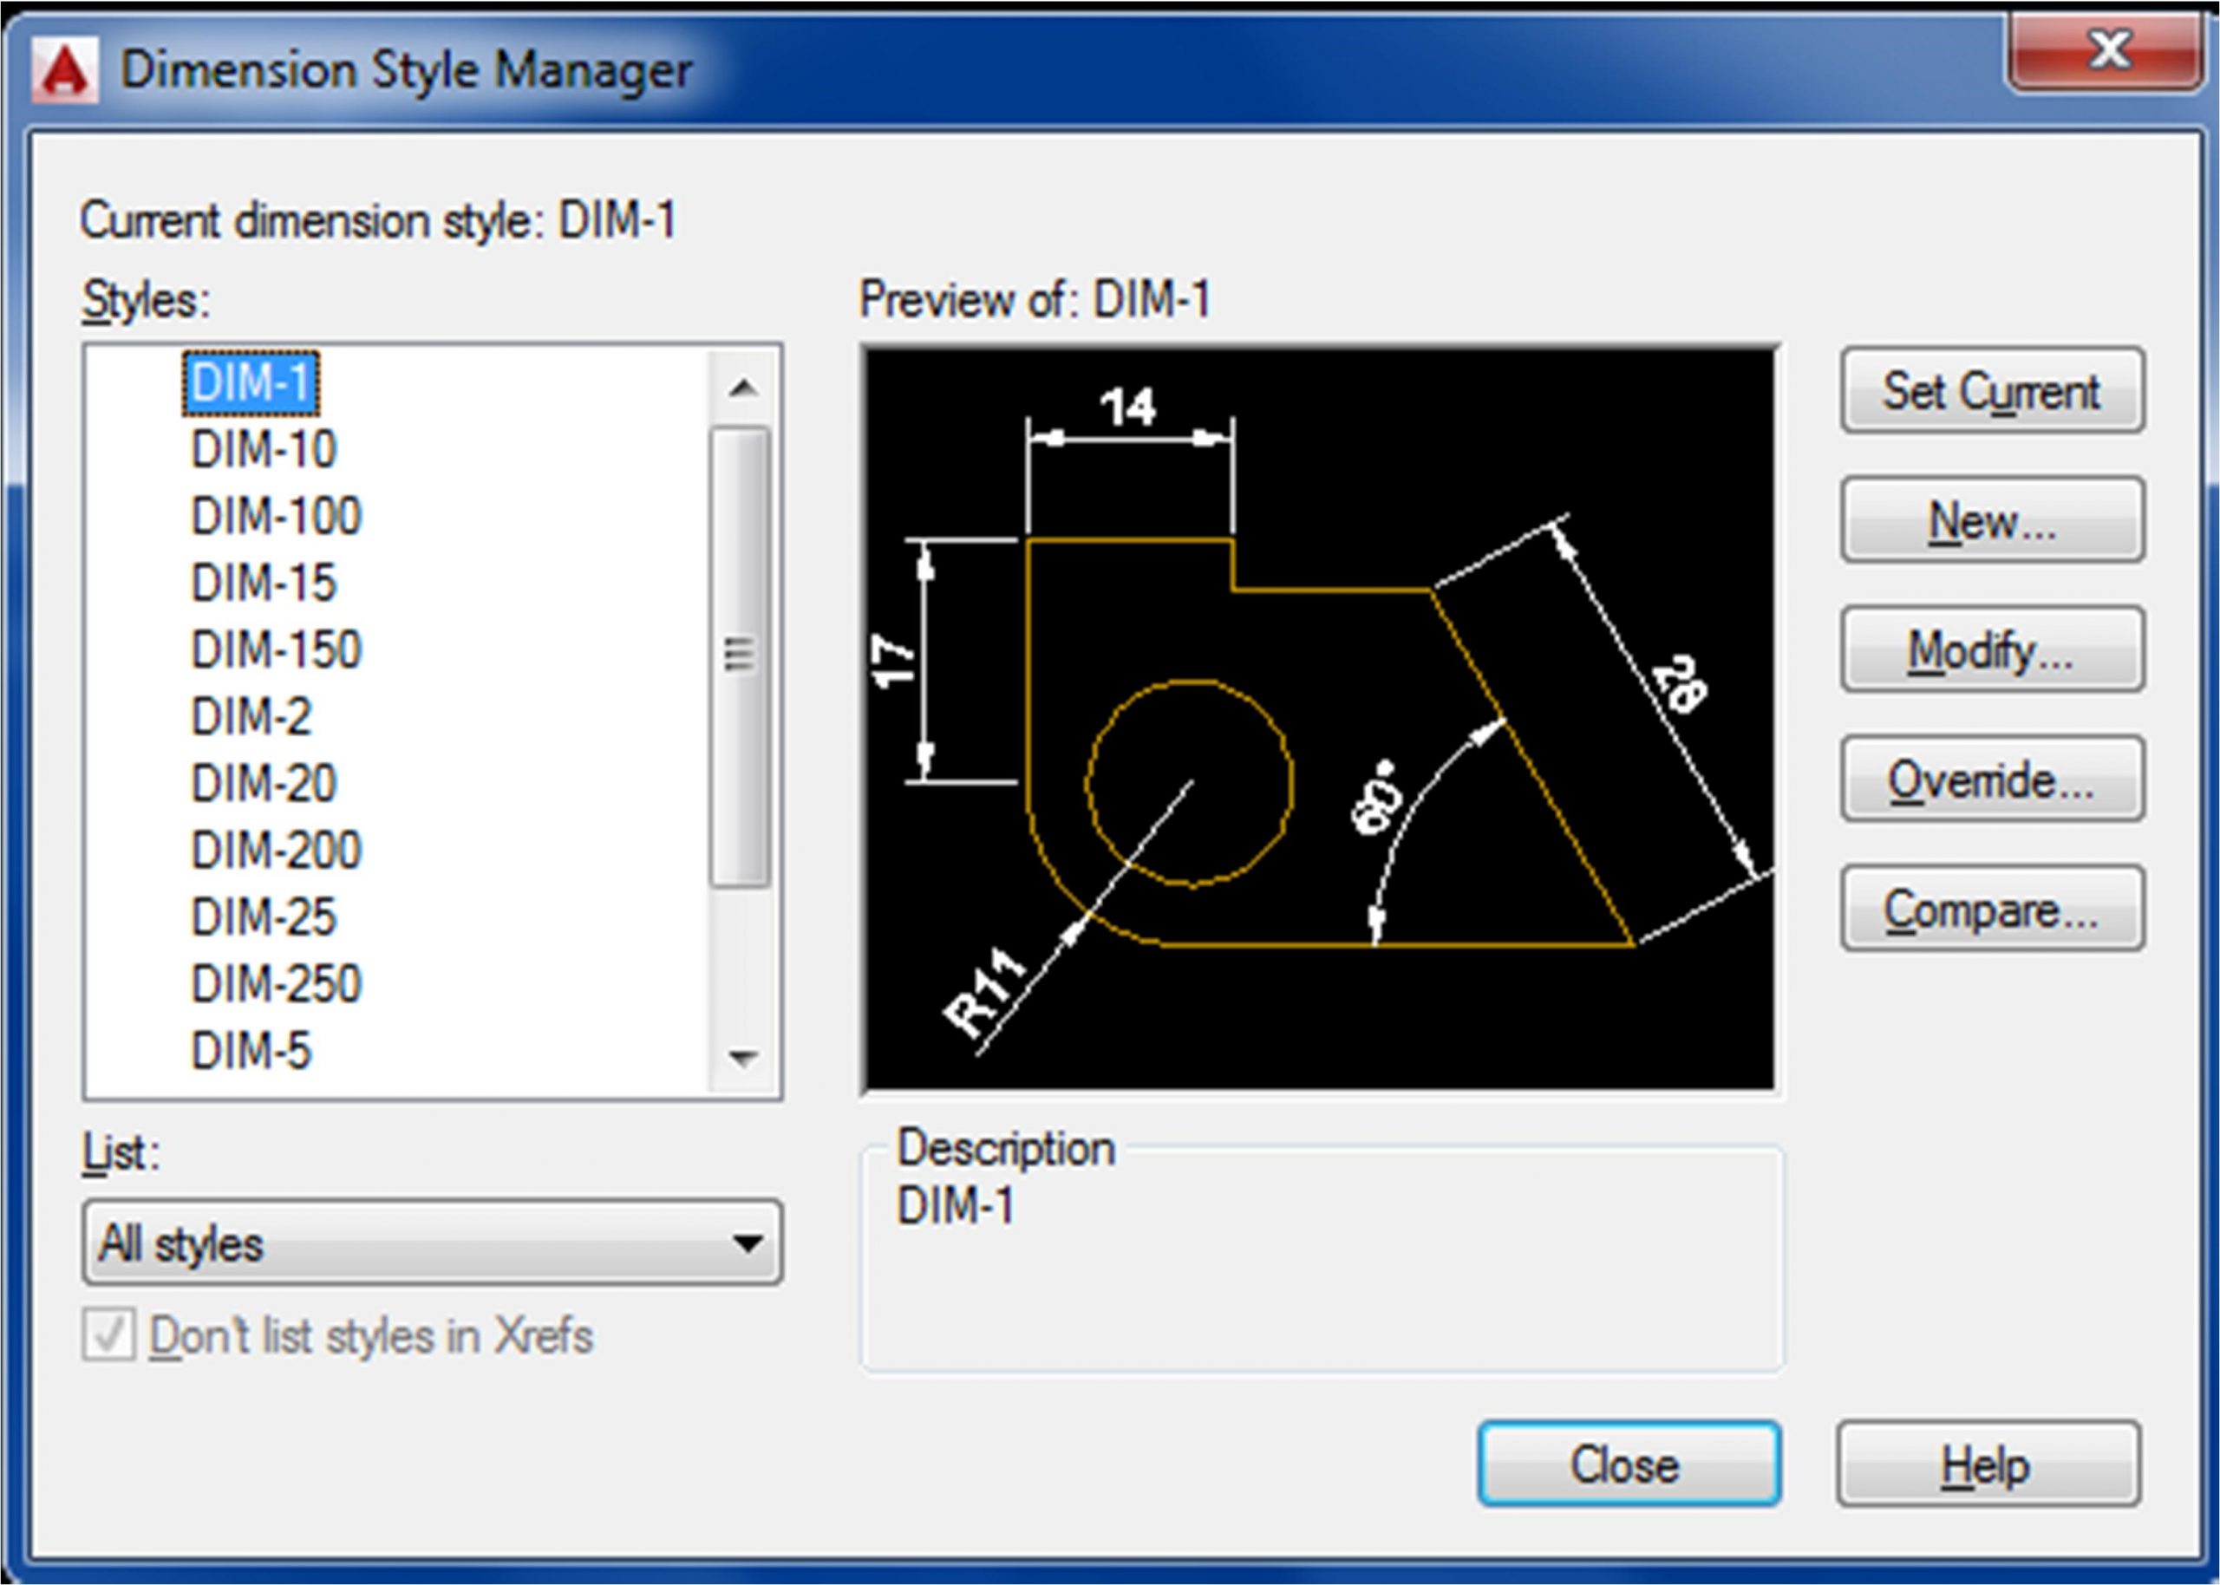The width and height of the screenshot is (2220, 1585).
Task: Select the DIM-200 style
Action: [x=276, y=850]
